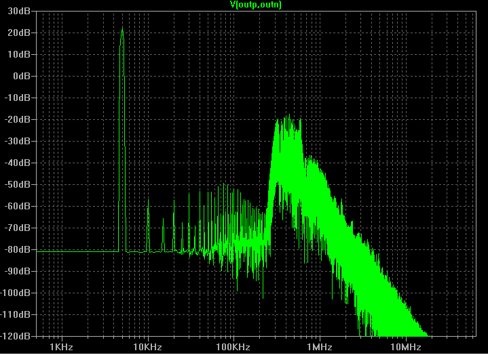Click the 20dB axis label
Viewport: 488px width, 355px height.
click(x=19, y=33)
